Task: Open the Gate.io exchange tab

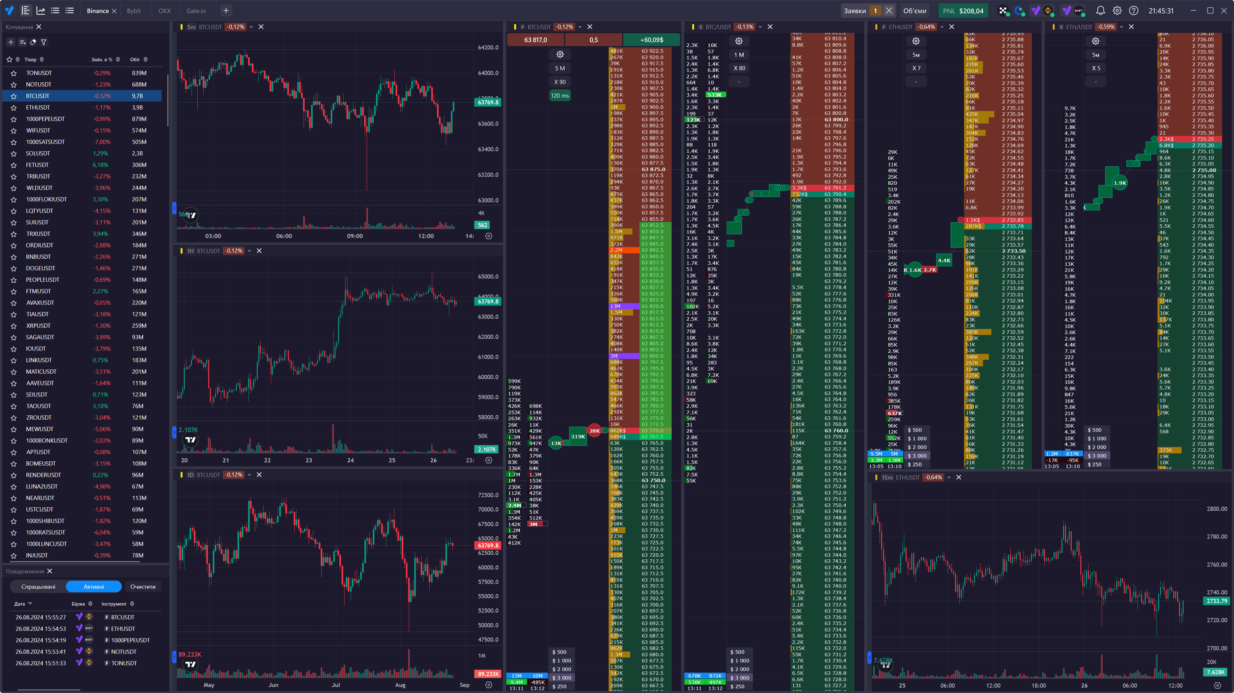Action: click(196, 11)
